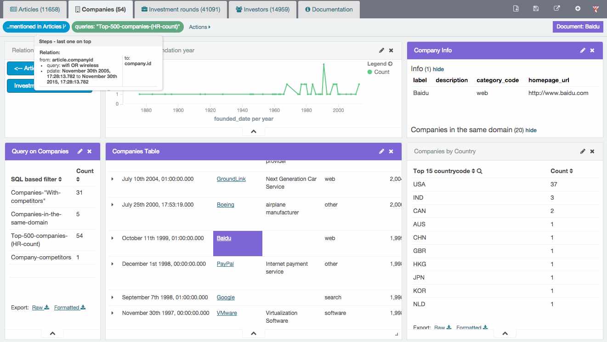Open the Documentation tab
The image size is (607, 342).
pyautogui.click(x=329, y=9)
